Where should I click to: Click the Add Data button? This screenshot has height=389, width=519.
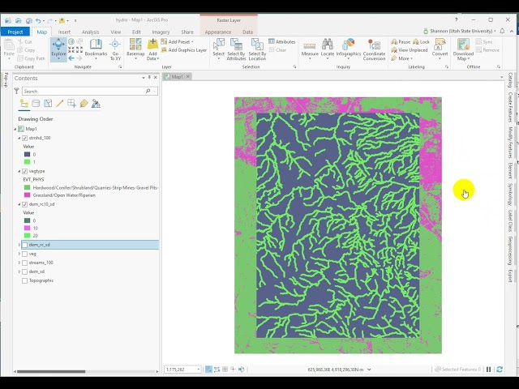coord(152,49)
